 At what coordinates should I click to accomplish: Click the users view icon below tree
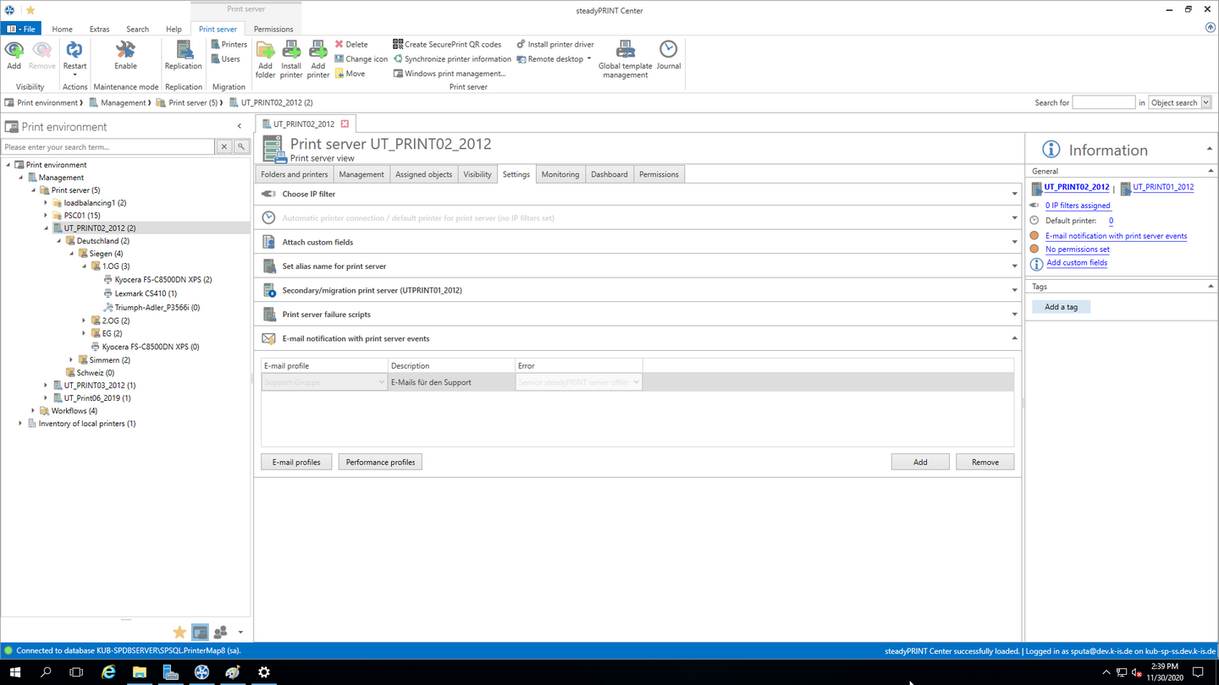tap(221, 632)
